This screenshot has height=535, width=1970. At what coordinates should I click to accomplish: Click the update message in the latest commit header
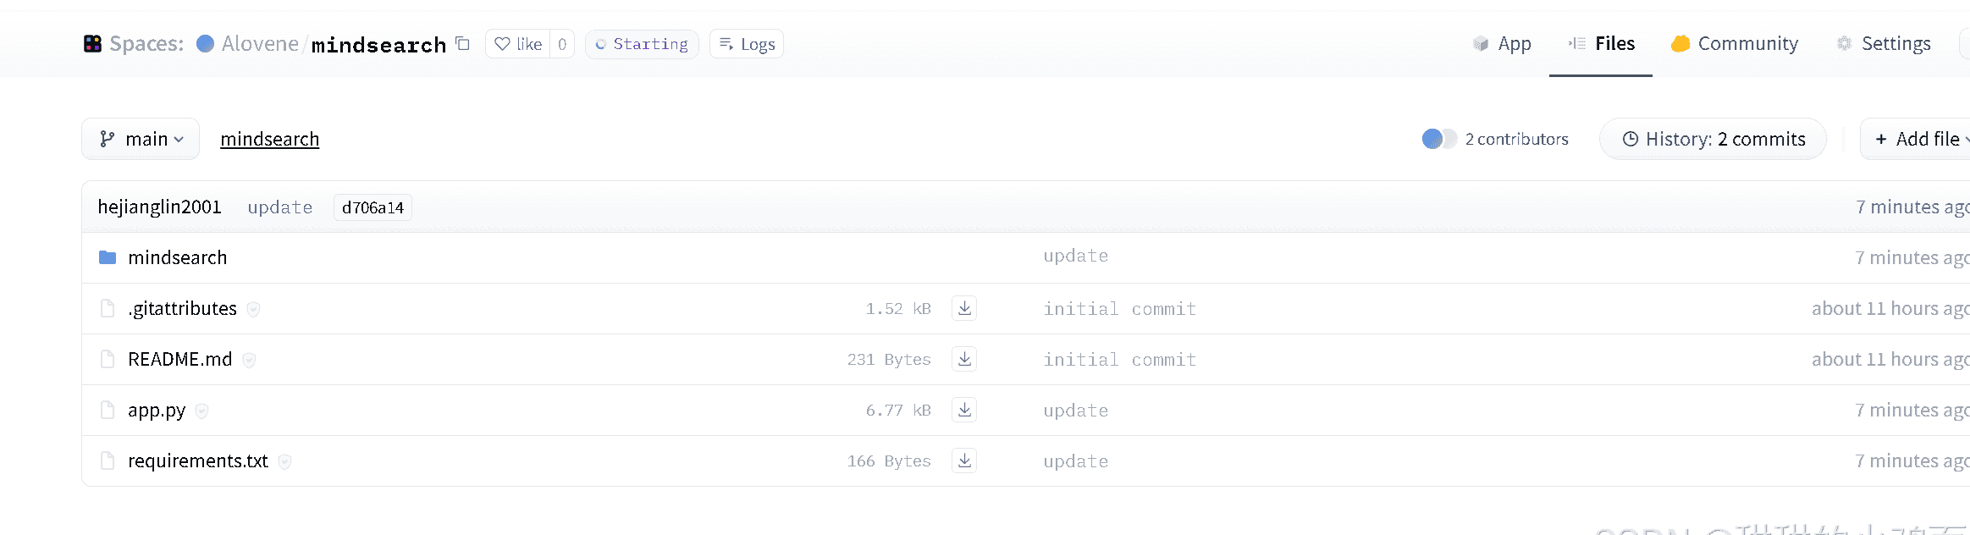280,207
